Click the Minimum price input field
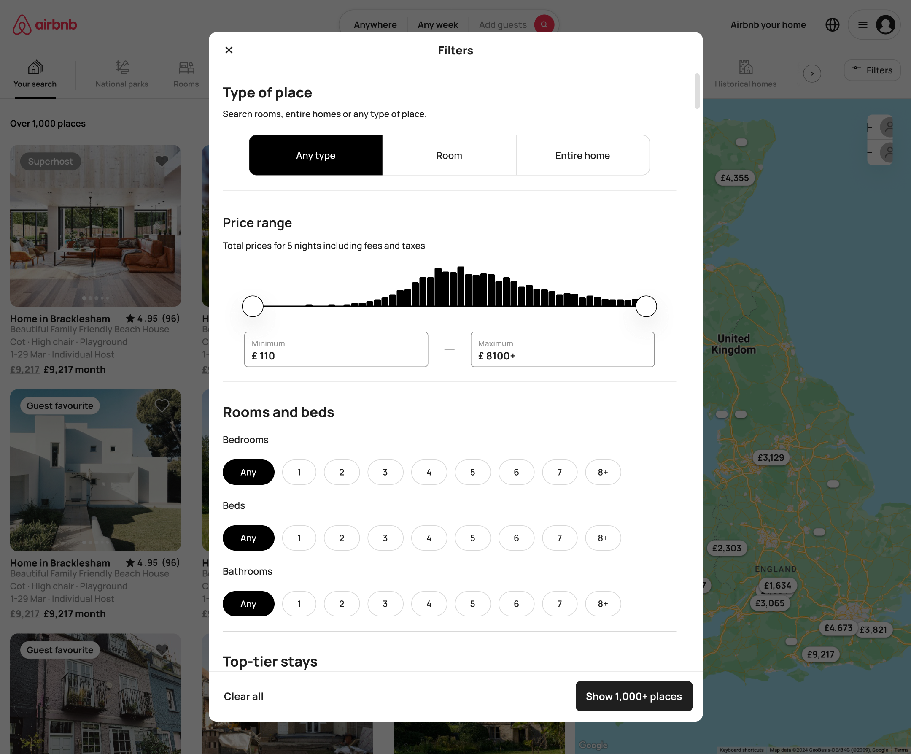The width and height of the screenshot is (911, 754). click(336, 350)
